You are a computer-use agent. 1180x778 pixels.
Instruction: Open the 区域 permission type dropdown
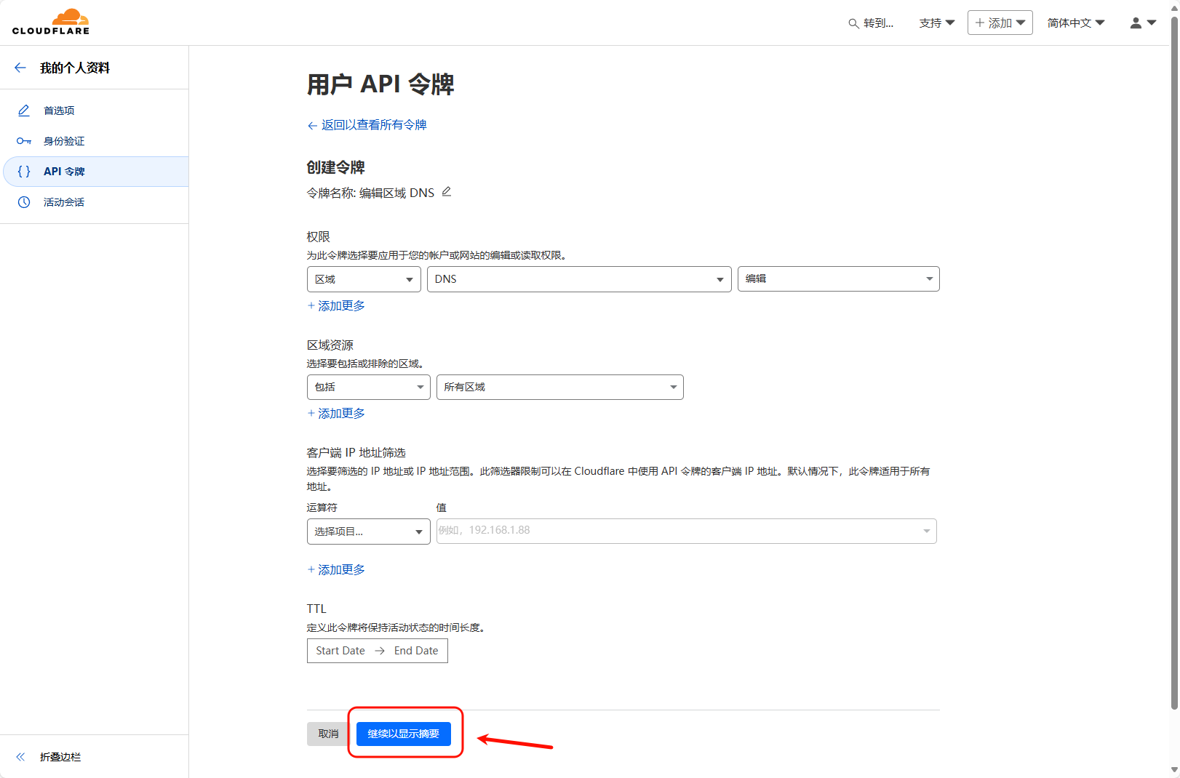pos(364,279)
